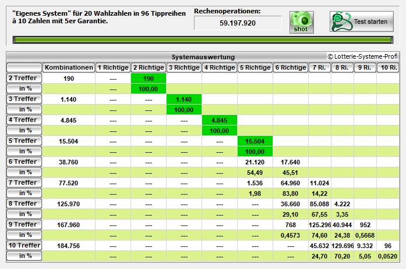Screen dimensions: 406x269
Task: Click the percentage value 0,0520
Action: (x=387, y=256)
